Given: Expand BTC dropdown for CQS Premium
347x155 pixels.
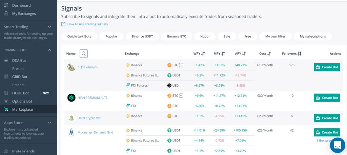Looking at the screenshot, I should click(181, 65).
